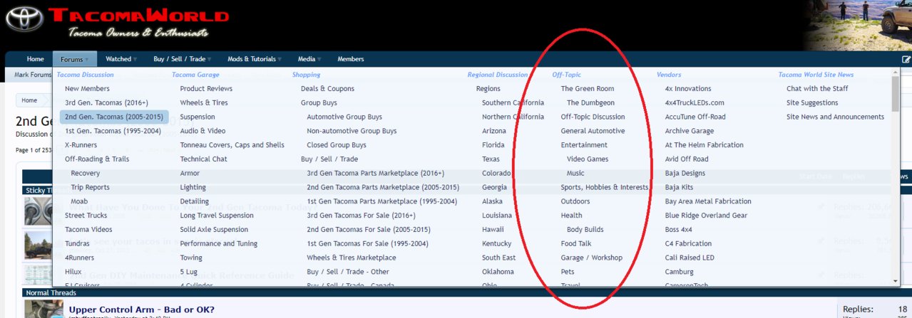Open Chat with the Staff forum
This screenshot has height=318, width=912.
[817, 89]
